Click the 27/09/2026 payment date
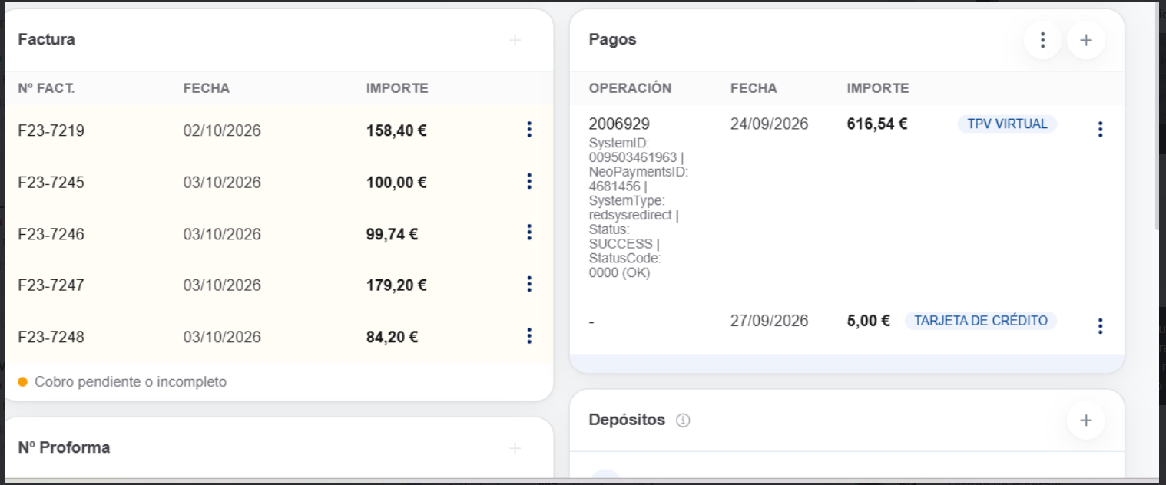The height and width of the screenshot is (485, 1166). [x=770, y=321]
